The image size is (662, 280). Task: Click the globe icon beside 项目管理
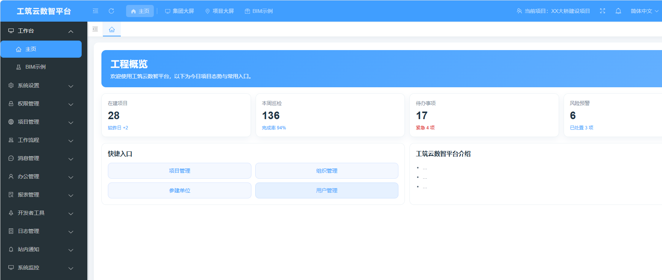11,122
